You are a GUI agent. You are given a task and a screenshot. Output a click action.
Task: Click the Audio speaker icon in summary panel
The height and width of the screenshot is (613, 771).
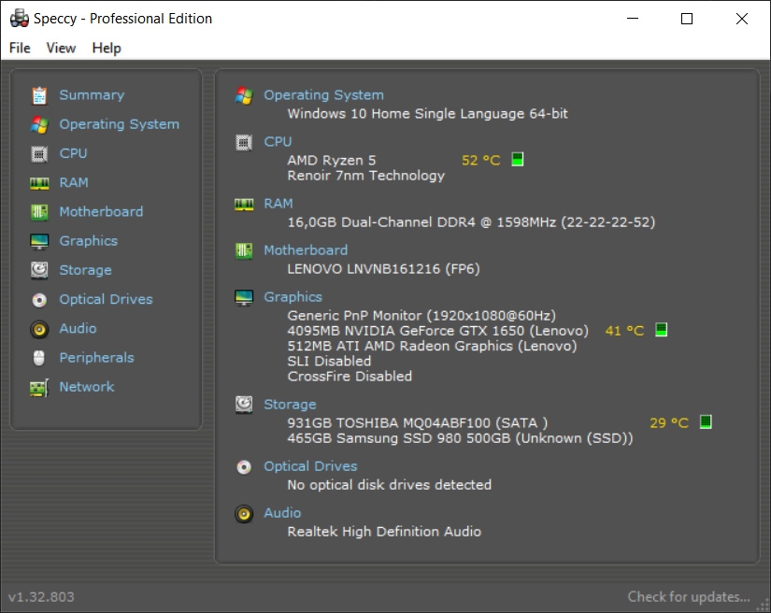(x=244, y=514)
